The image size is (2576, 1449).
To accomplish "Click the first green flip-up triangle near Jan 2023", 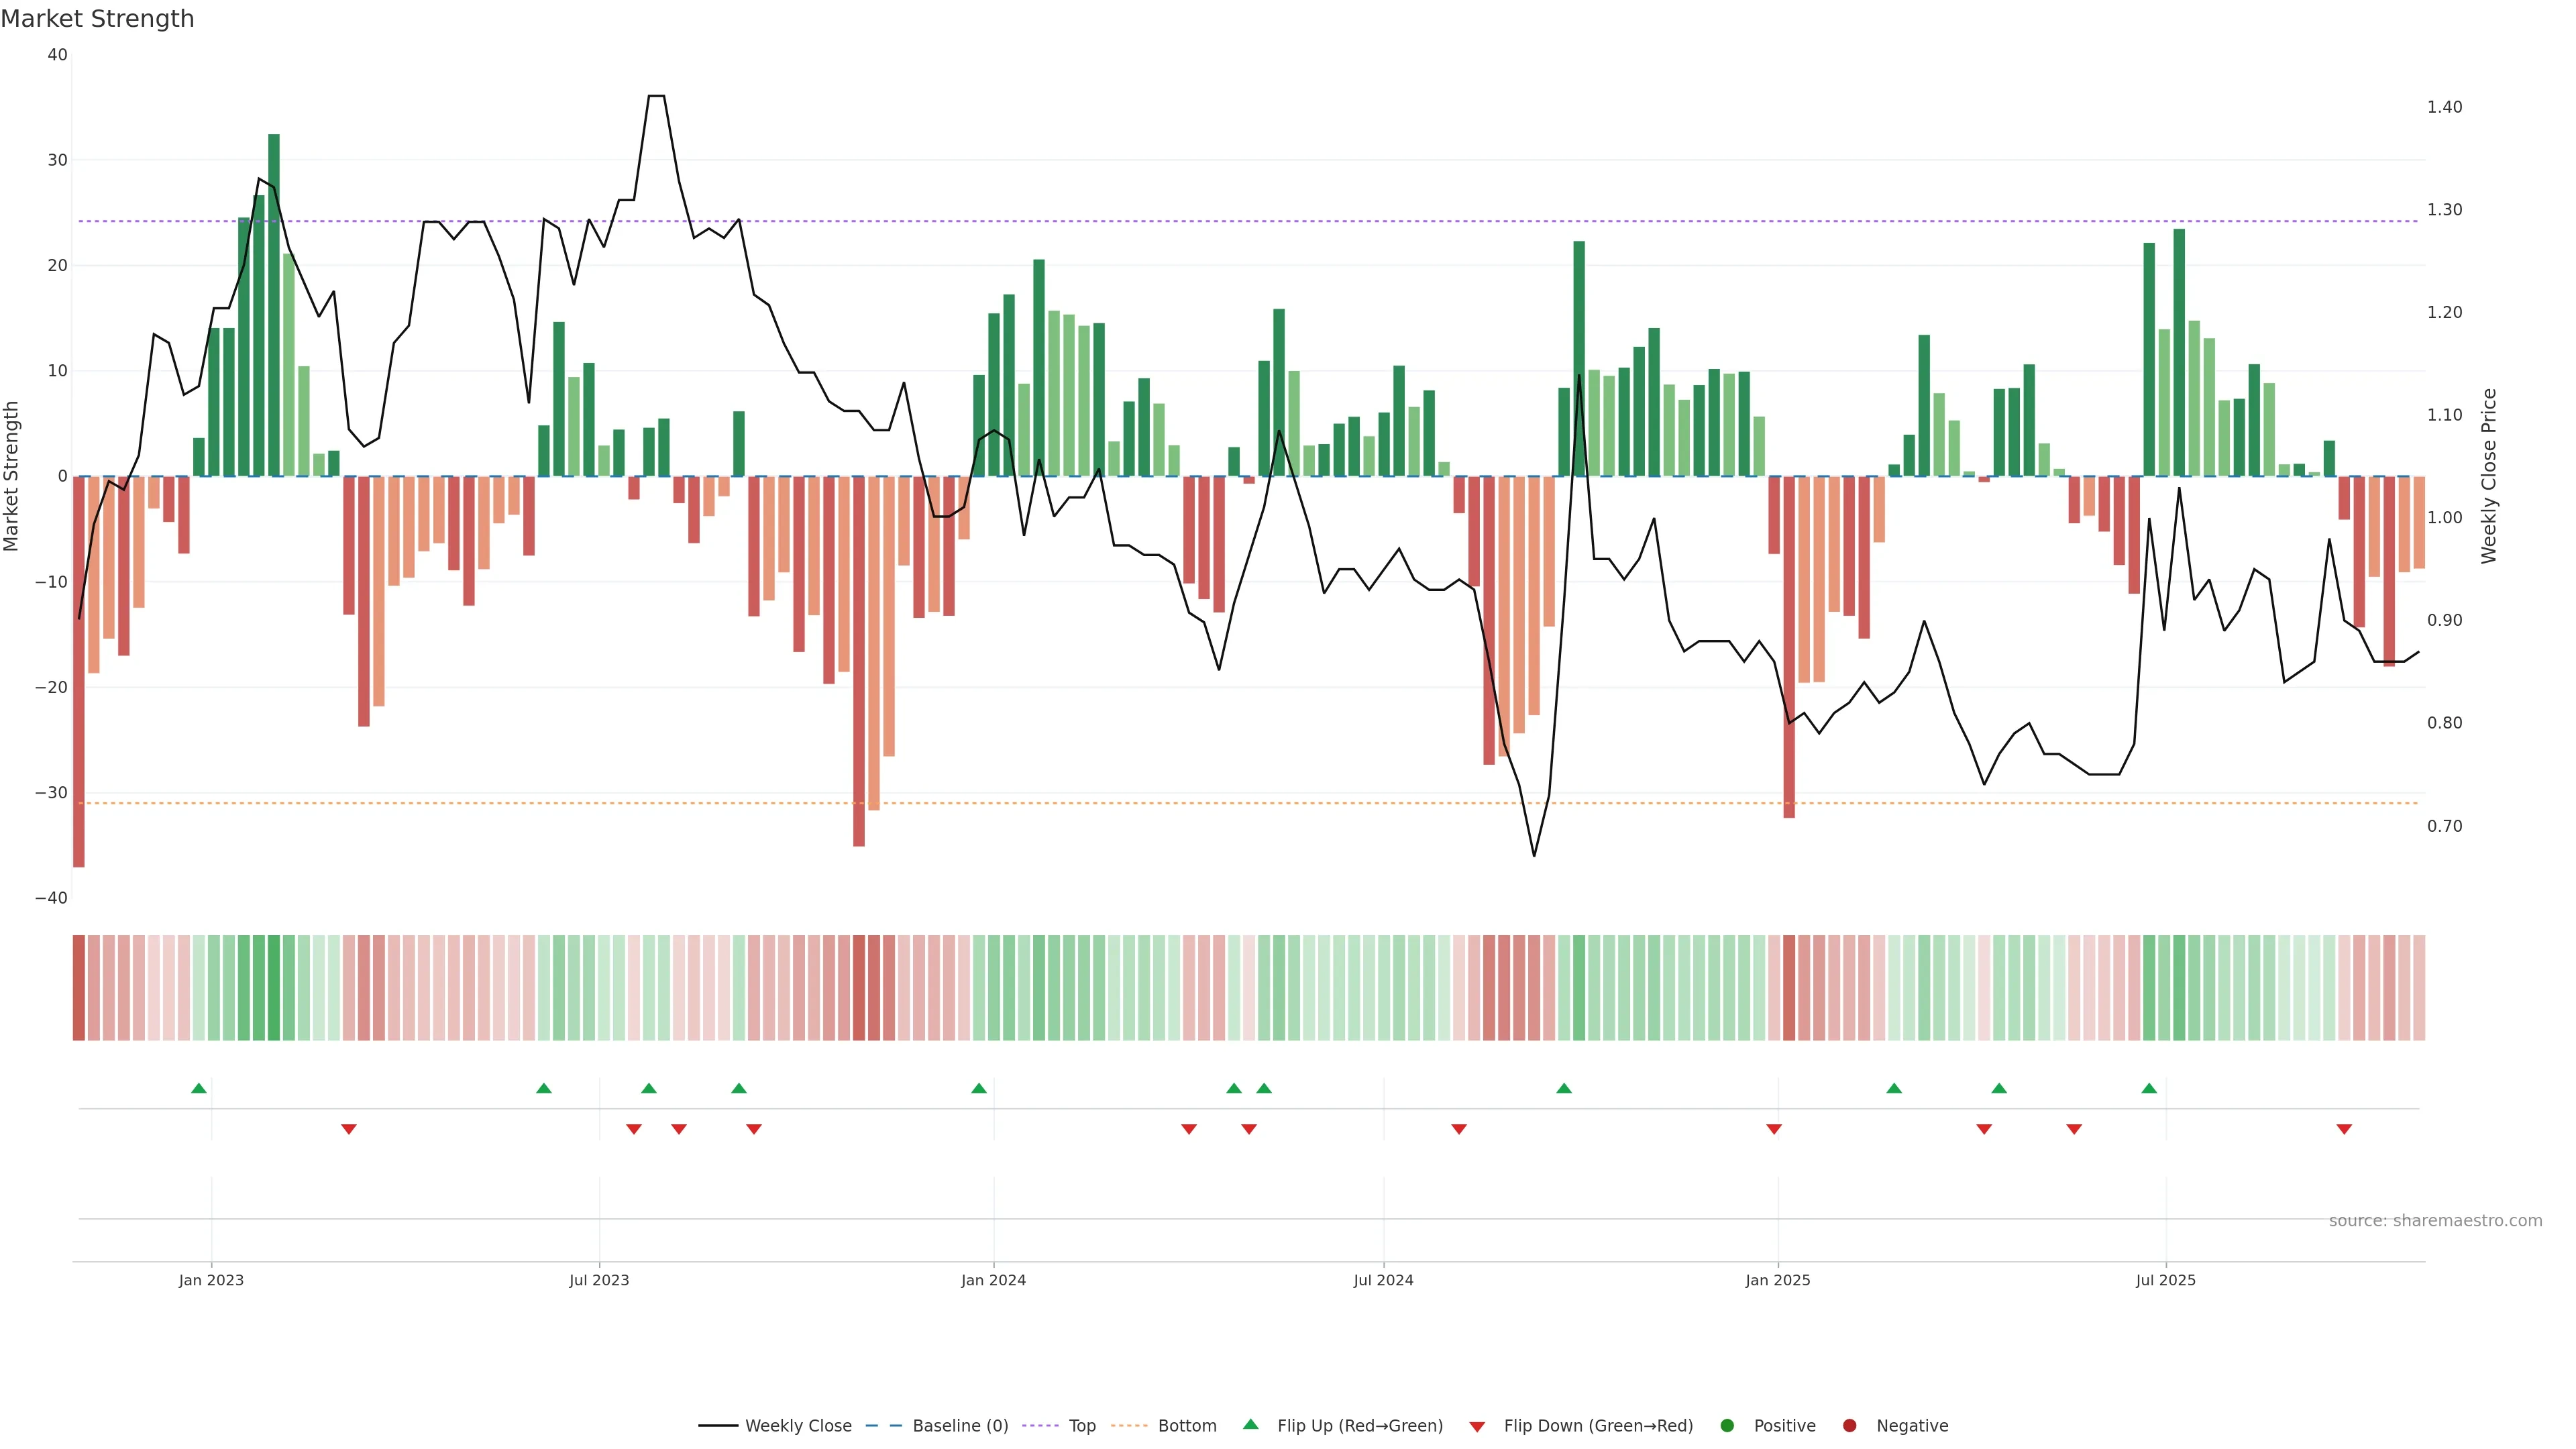I will pos(199,1088).
